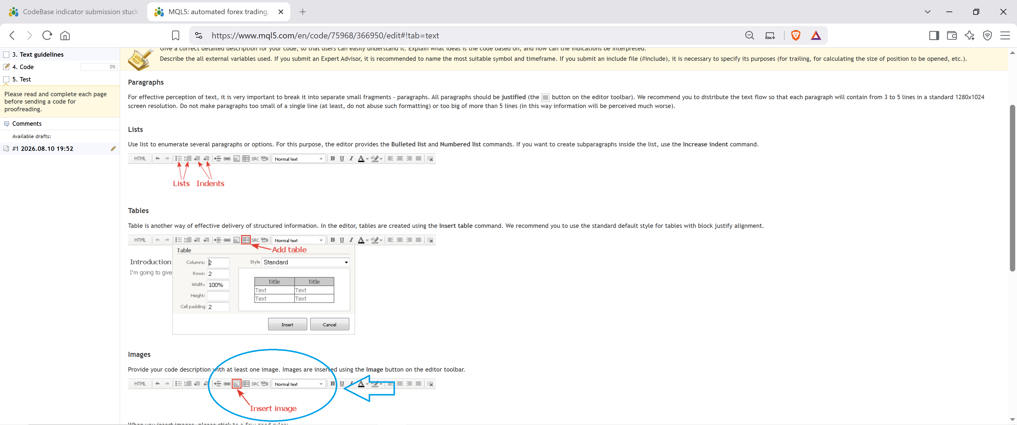The image size is (1017, 425).
Task: Click the "Paragraphs" heading
Action: coord(146,82)
